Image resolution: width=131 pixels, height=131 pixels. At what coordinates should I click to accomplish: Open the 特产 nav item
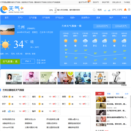[111, 18]
